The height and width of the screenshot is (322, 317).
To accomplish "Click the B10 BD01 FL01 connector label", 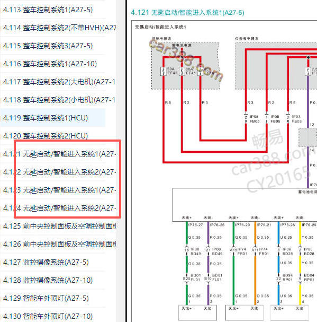I will coord(213,277).
